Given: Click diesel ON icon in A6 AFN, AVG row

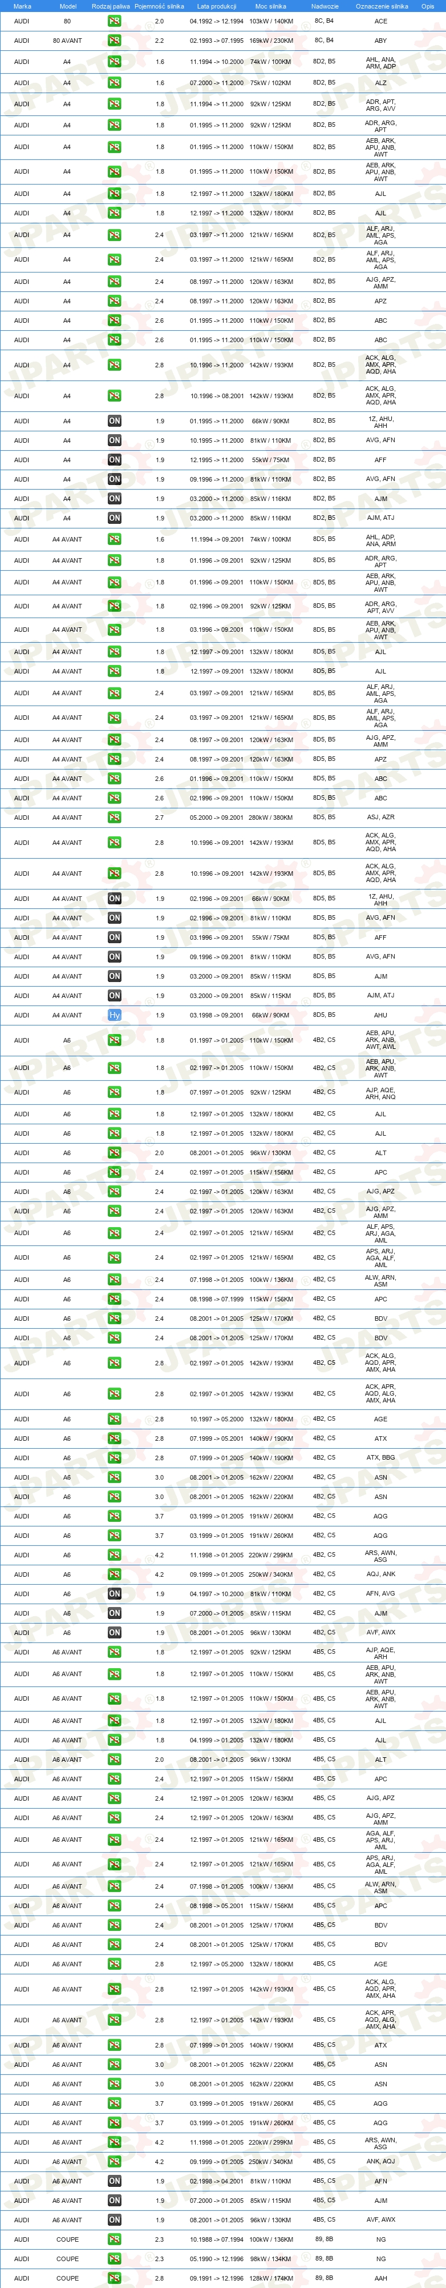Looking at the screenshot, I should click(115, 1594).
